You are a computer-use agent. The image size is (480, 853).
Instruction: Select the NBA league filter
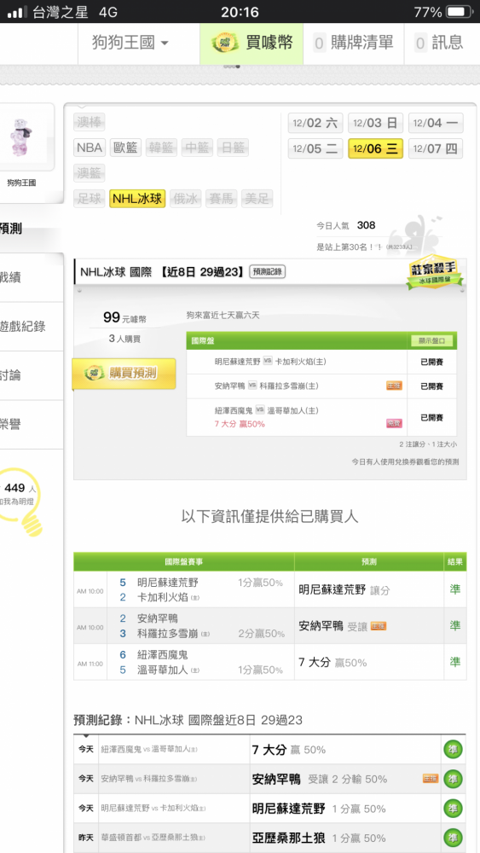click(90, 148)
